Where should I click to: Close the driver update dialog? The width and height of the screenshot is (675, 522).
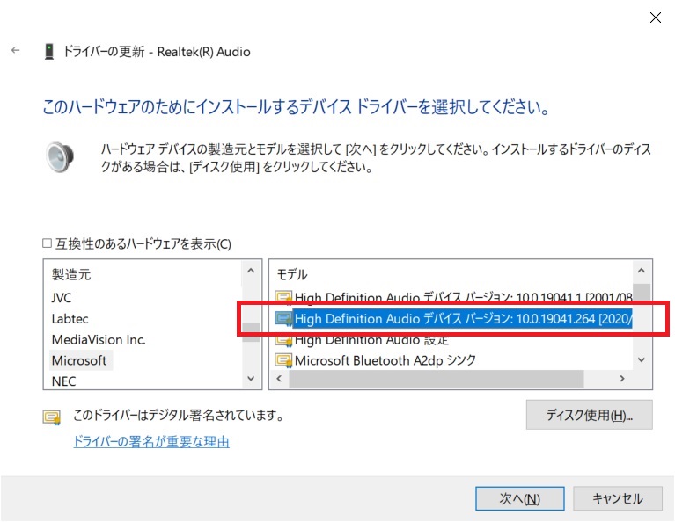coord(655,18)
